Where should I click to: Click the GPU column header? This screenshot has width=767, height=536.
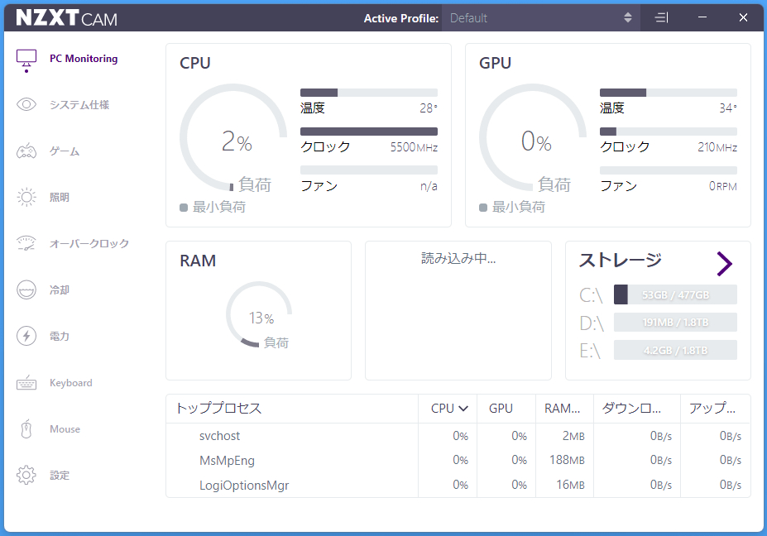pyautogui.click(x=501, y=409)
